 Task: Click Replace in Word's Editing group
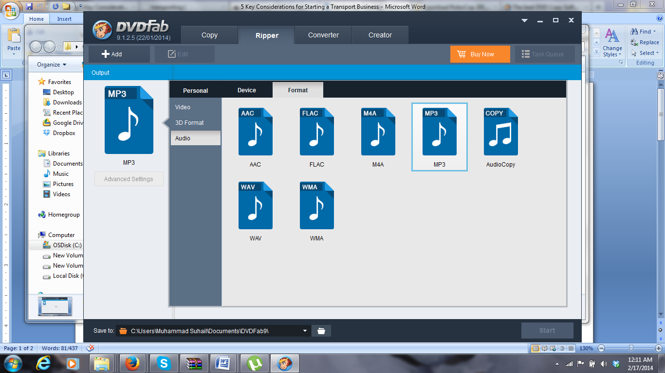coord(645,42)
